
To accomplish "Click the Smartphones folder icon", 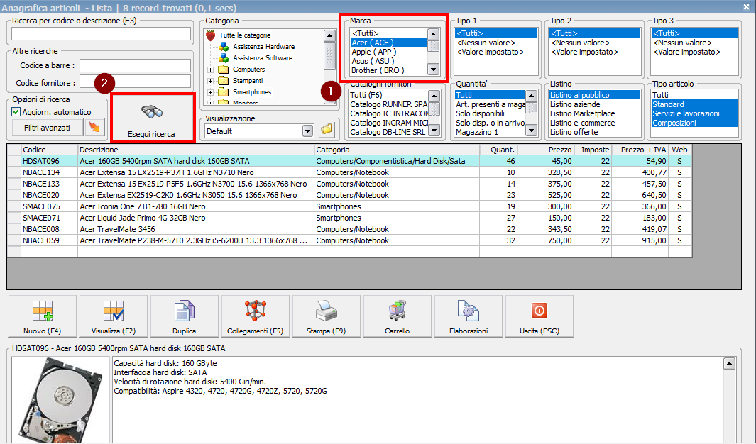I will (223, 92).
